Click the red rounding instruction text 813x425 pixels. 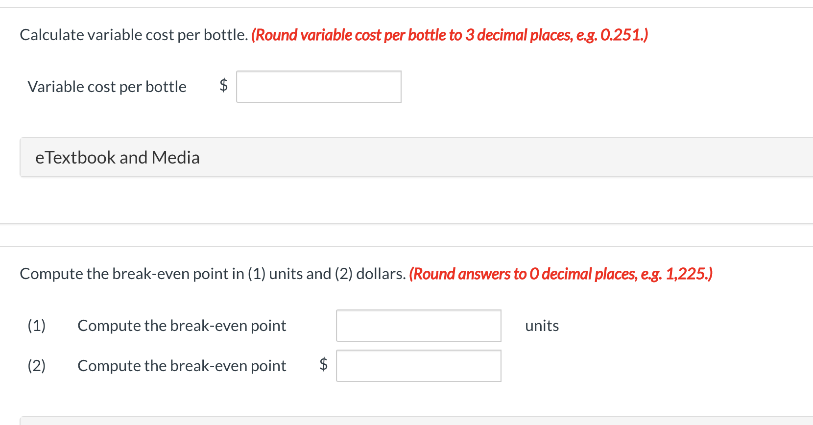click(x=449, y=35)
